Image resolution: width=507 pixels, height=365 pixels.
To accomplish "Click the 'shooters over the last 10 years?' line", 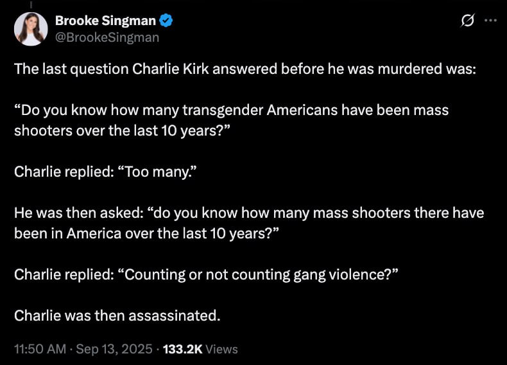I will [122, 131].
